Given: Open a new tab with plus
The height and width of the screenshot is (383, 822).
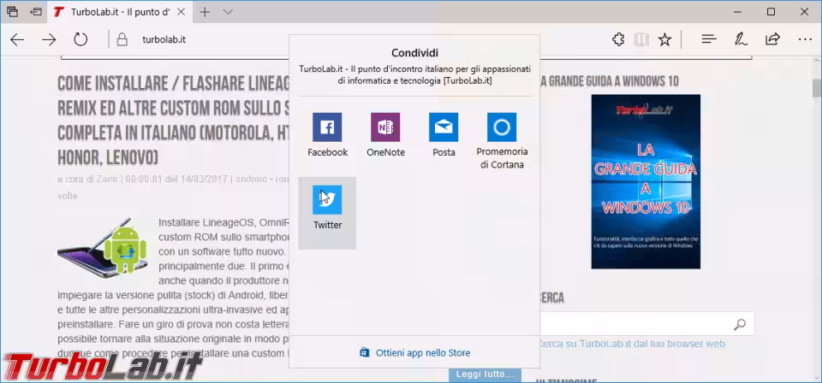Looking at the screenshot, I should (205, 11).
